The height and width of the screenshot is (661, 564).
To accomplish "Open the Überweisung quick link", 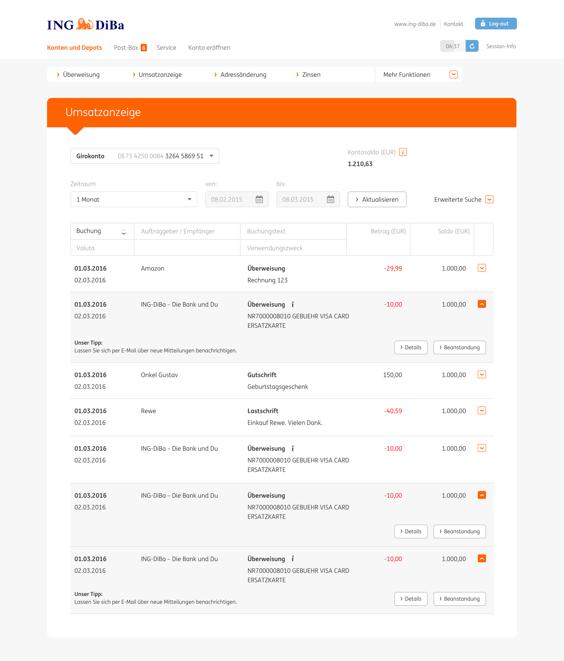I will (x=81, y=75).
